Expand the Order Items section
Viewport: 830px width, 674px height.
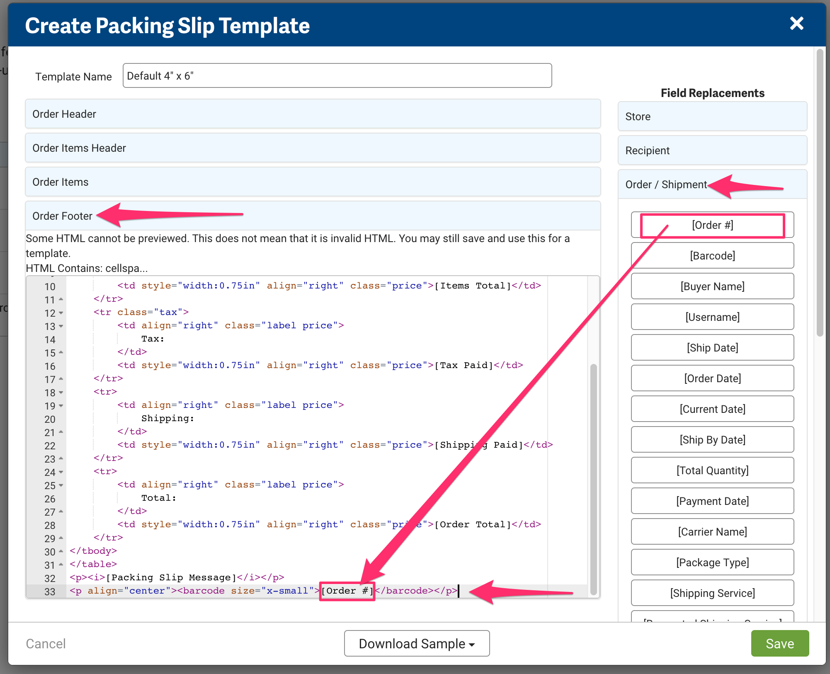(313, 182)
